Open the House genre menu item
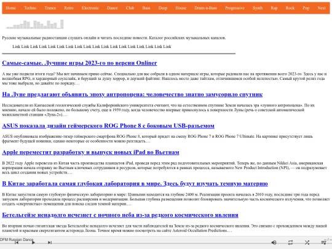Screen dimensions: 332x249 click(x=181, y=8)
